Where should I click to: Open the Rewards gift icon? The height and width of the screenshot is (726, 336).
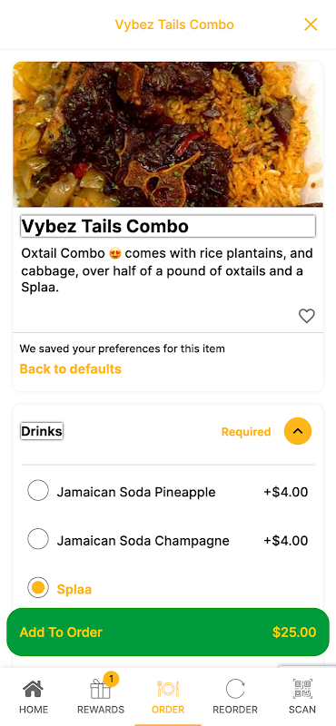101,690
